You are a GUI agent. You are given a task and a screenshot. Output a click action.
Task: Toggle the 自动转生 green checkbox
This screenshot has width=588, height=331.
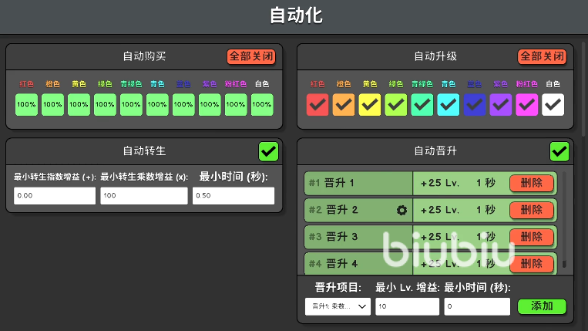pyautogui.click(x=268, y=151)
